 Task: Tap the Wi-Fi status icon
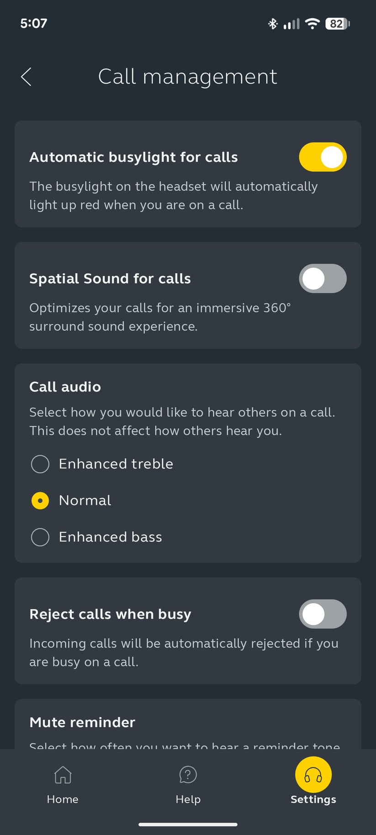tap(312, 24)
